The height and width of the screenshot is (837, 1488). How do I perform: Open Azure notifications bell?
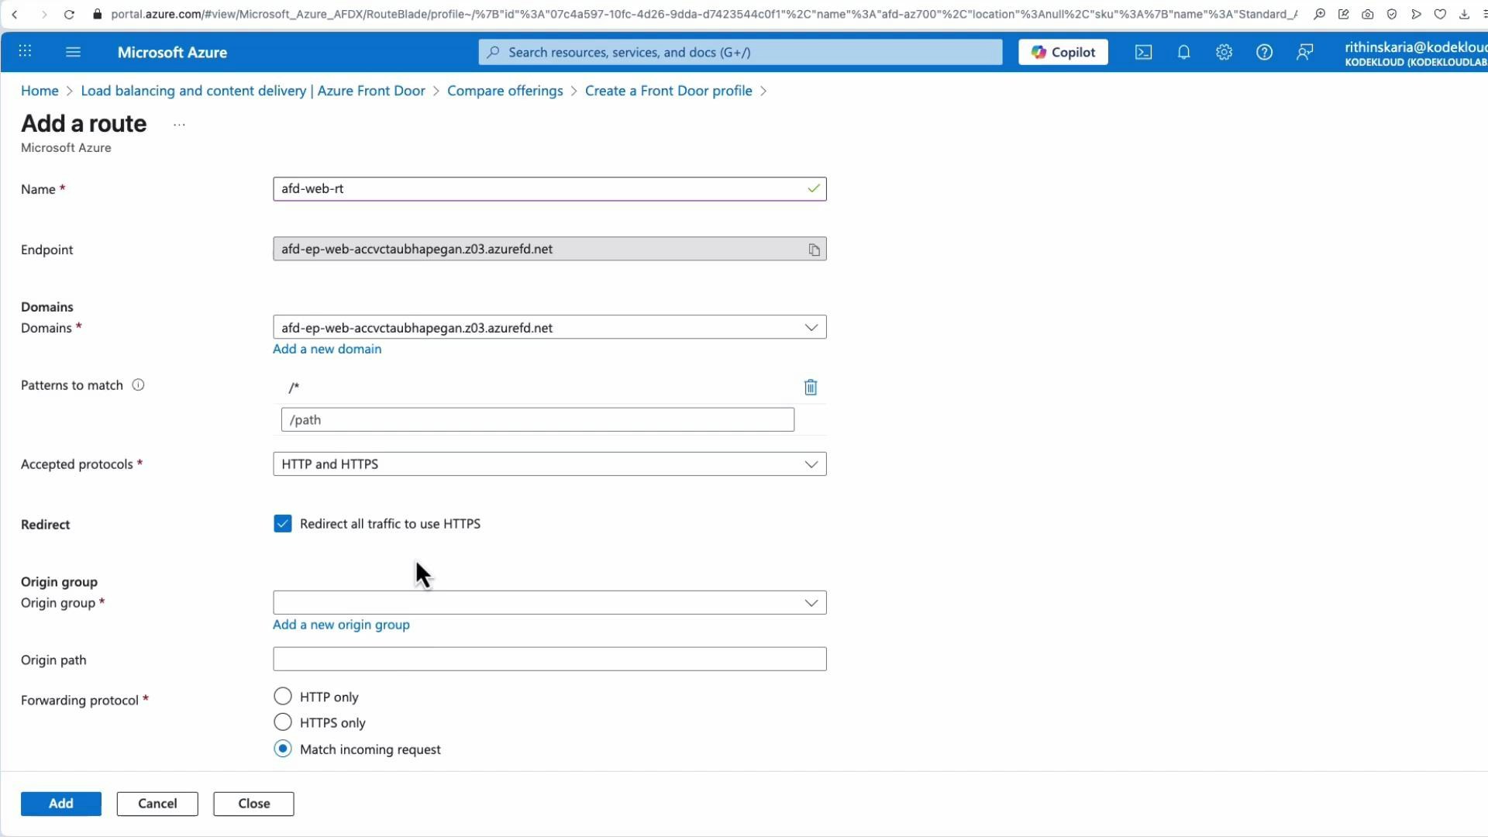click(1183, 52)
